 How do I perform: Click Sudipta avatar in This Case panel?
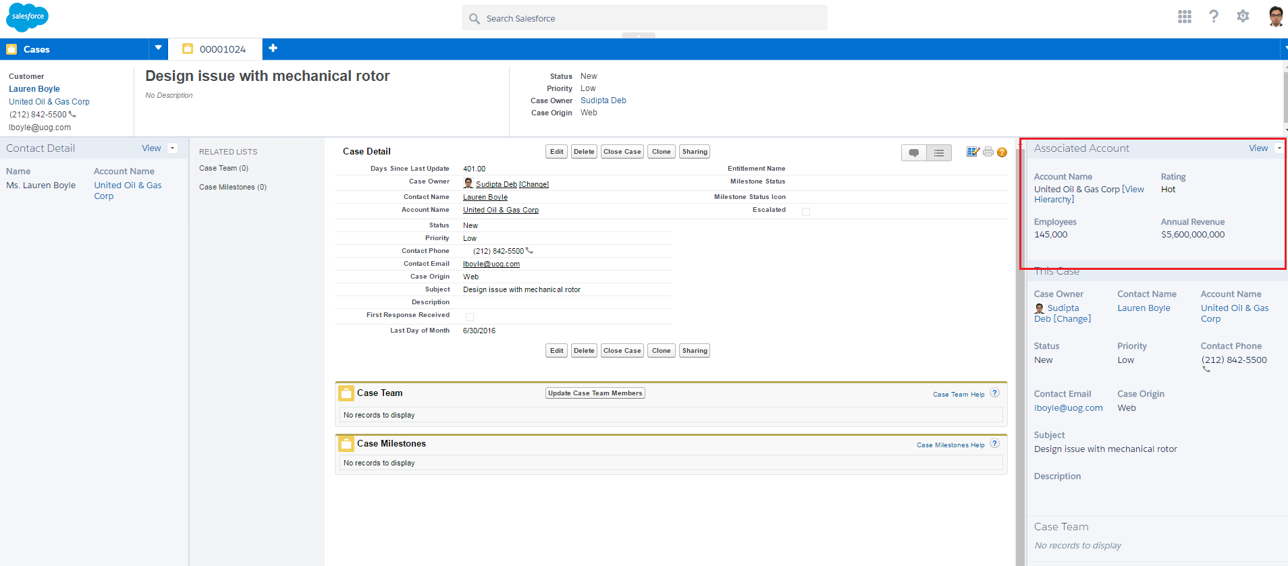tap(1040, 308)
